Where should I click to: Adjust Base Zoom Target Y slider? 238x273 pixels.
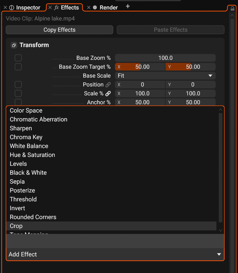[190, 67]
